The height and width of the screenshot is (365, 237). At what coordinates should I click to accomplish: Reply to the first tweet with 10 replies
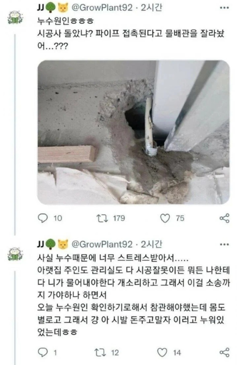pos(43,218)
